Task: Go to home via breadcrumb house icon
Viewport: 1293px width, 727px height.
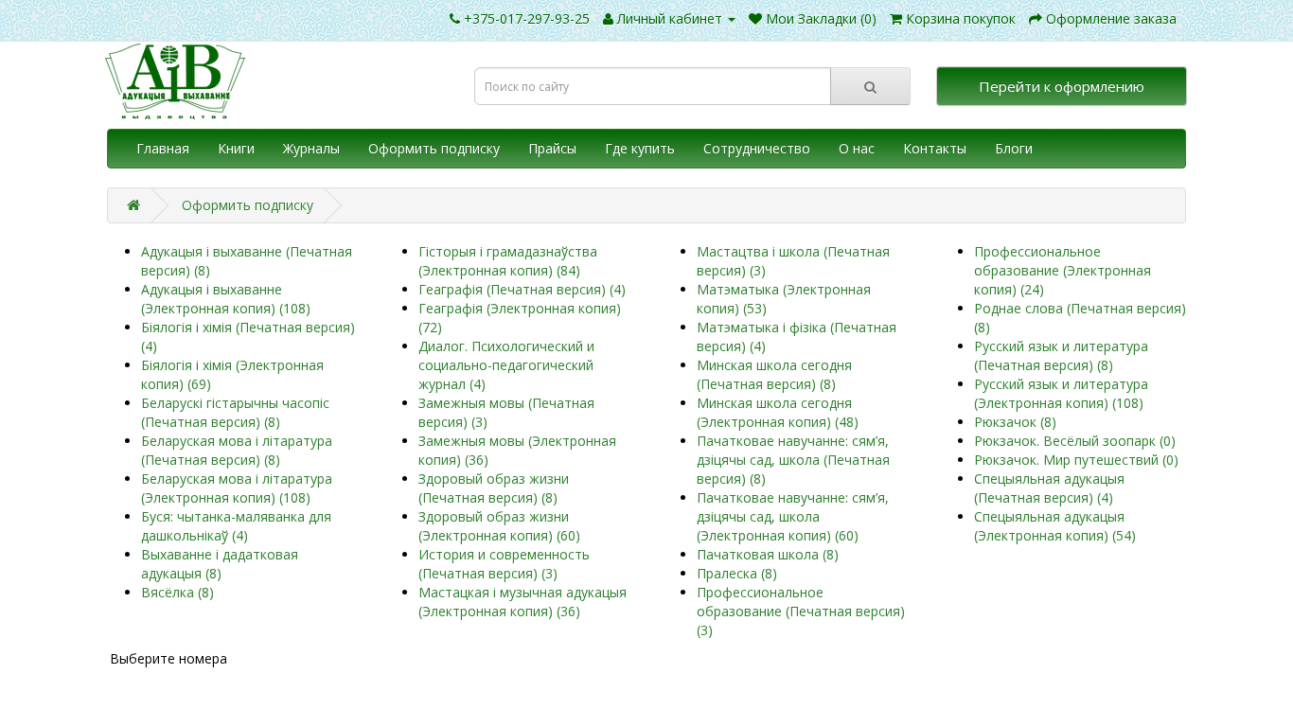Action: click(133, 205)
